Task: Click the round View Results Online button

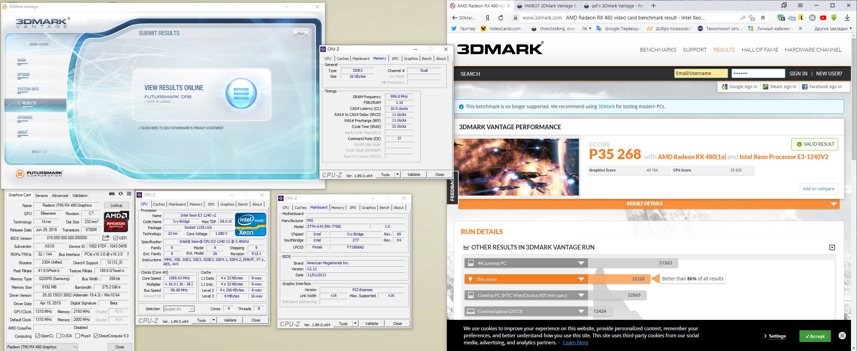Action: 241,93
